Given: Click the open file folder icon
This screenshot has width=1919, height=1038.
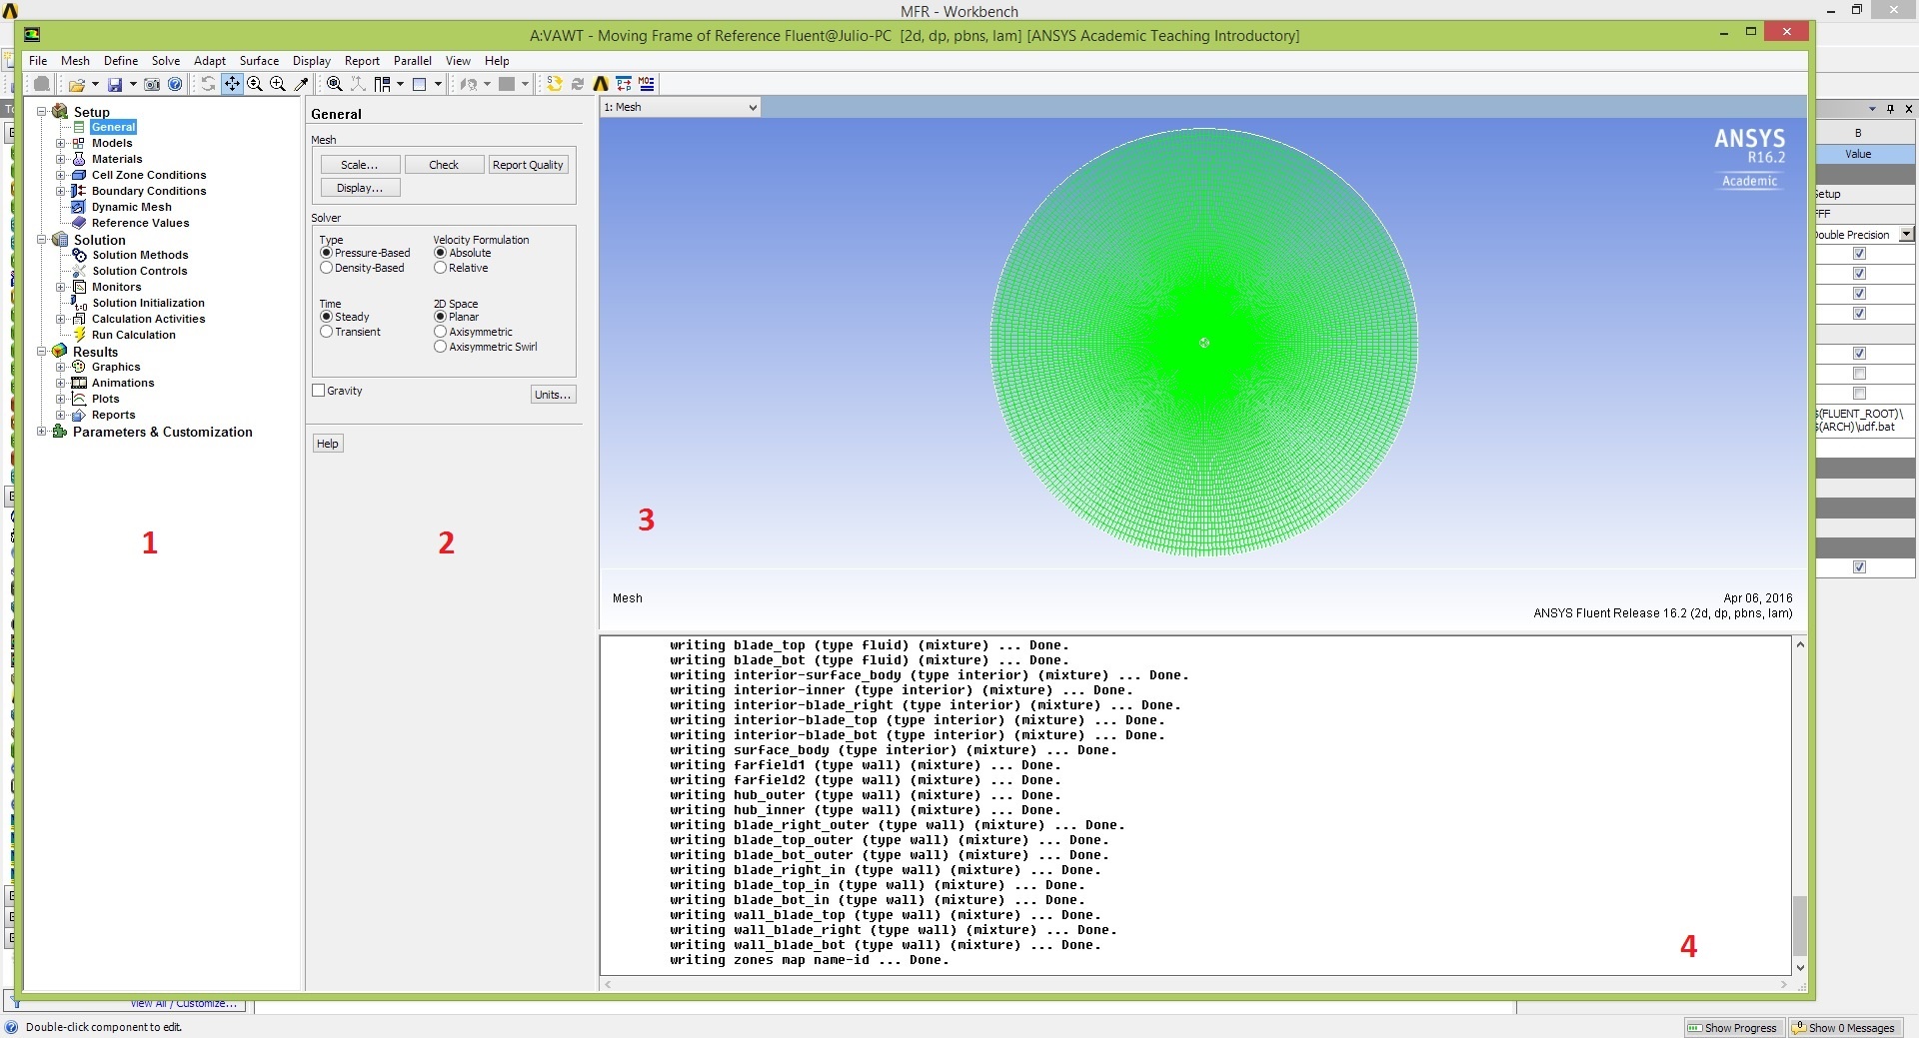Looking at the screenshot, I should click(76, 85).
